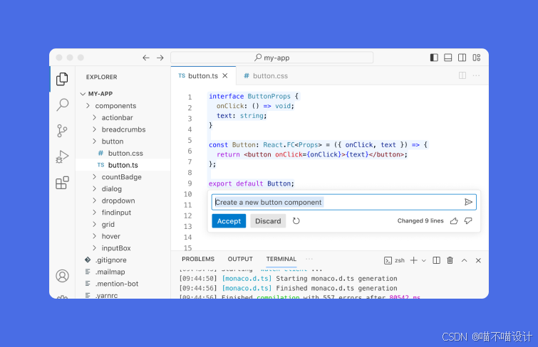
Task: Click the zsh terminal profile icon
Action: (388, 261)
